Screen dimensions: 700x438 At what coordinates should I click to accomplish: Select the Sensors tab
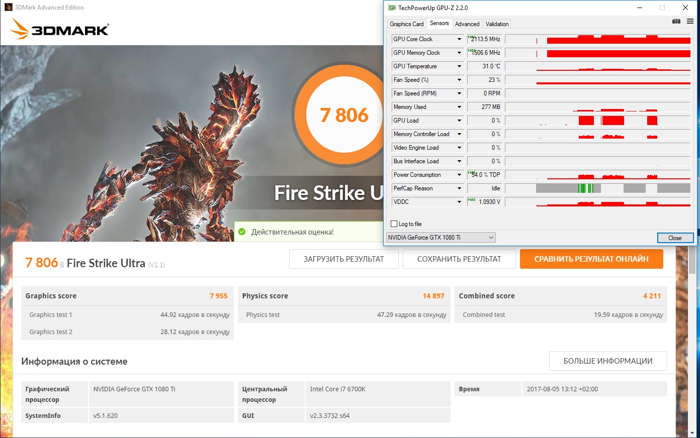(x=440, y=23)
